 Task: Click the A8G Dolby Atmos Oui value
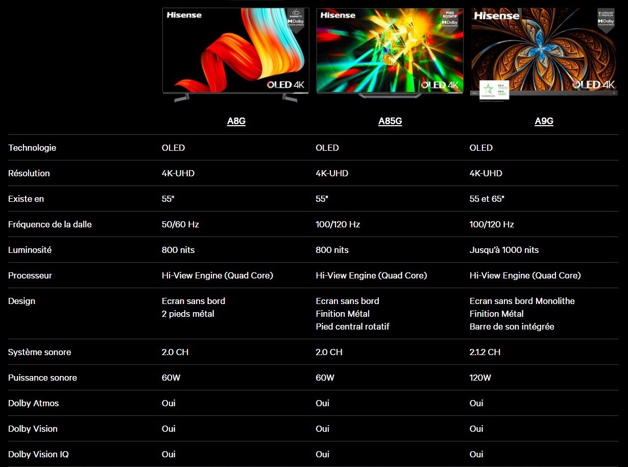point(168,403)
